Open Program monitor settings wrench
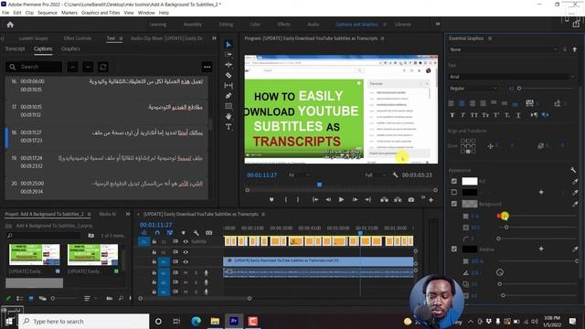The width and height of the screenshot is (585, 329). 395,175
